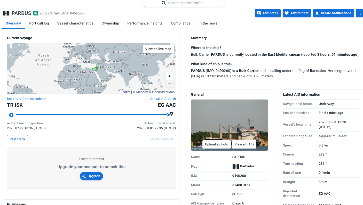
Task: Follow the Arrival at Al Arish link
Action: 163,99
